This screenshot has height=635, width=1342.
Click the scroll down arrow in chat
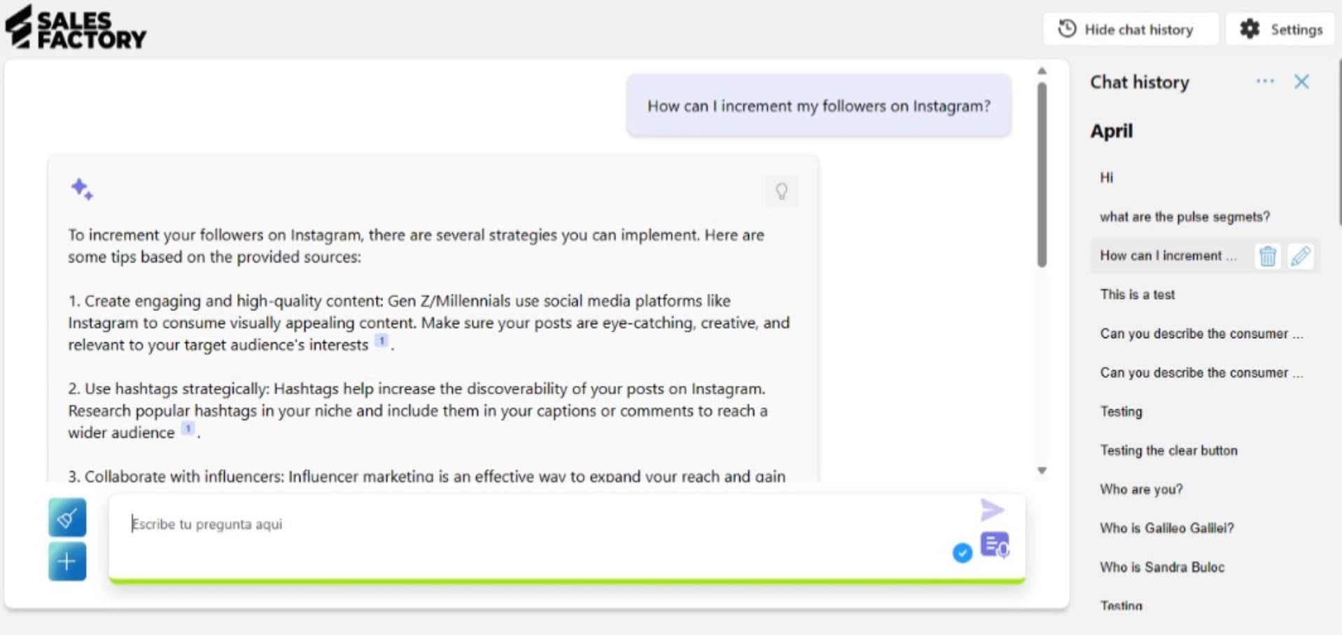point(1042,470)
